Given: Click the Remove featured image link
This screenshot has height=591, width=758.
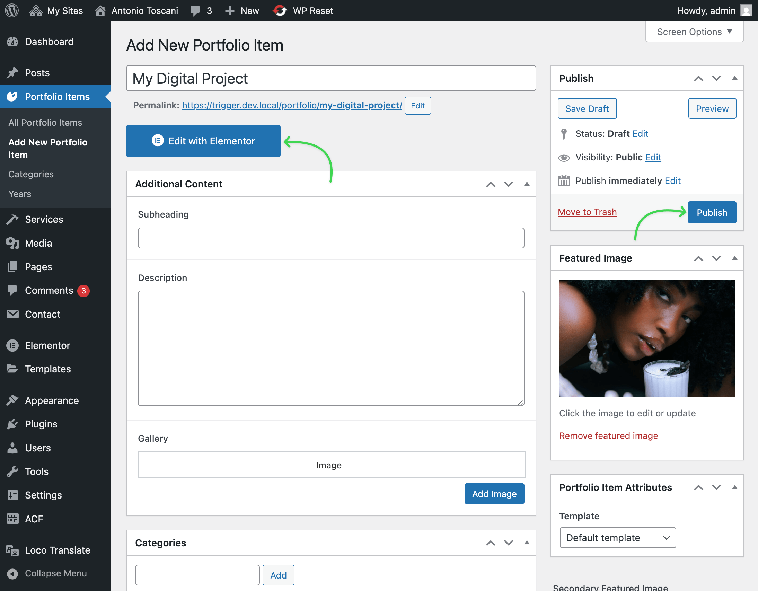Looking at the screenshot, I should click(608, 435).
